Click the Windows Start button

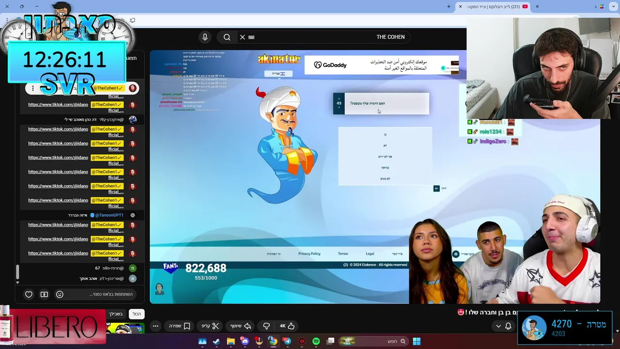[417, 341]
